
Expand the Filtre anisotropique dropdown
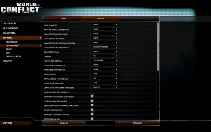point(104,83)
